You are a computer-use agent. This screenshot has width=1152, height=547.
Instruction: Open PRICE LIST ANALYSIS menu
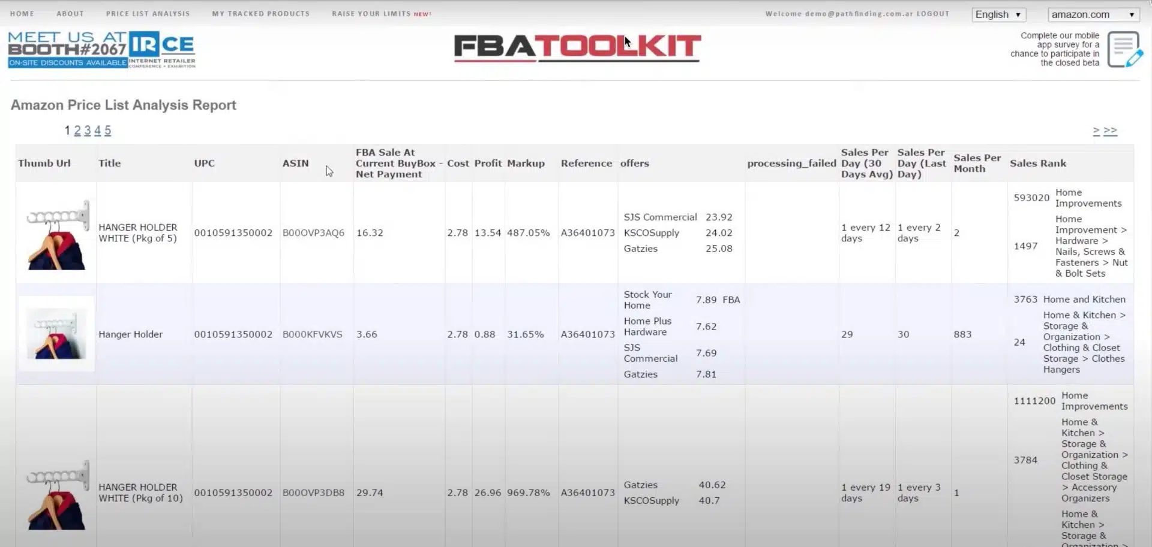coord(148,13)
